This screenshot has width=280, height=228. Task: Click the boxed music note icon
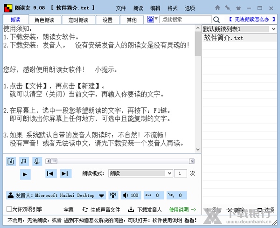11,161
